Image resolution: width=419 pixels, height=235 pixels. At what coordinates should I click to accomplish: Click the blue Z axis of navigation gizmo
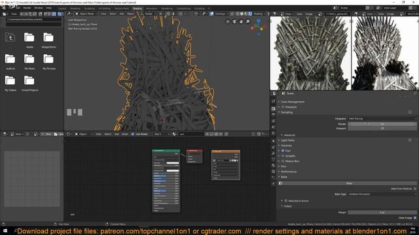[259, 20]
